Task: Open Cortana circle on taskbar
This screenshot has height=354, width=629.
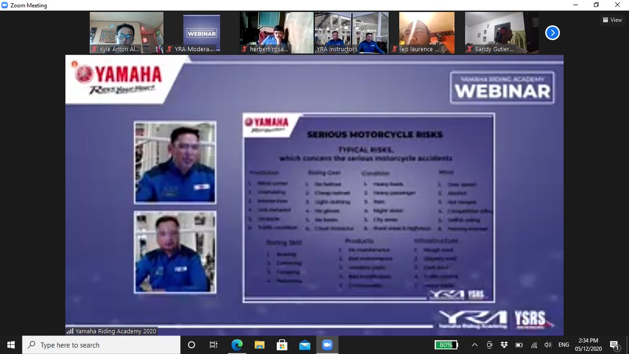Action: pyautogui.click(x=191, y=345)
